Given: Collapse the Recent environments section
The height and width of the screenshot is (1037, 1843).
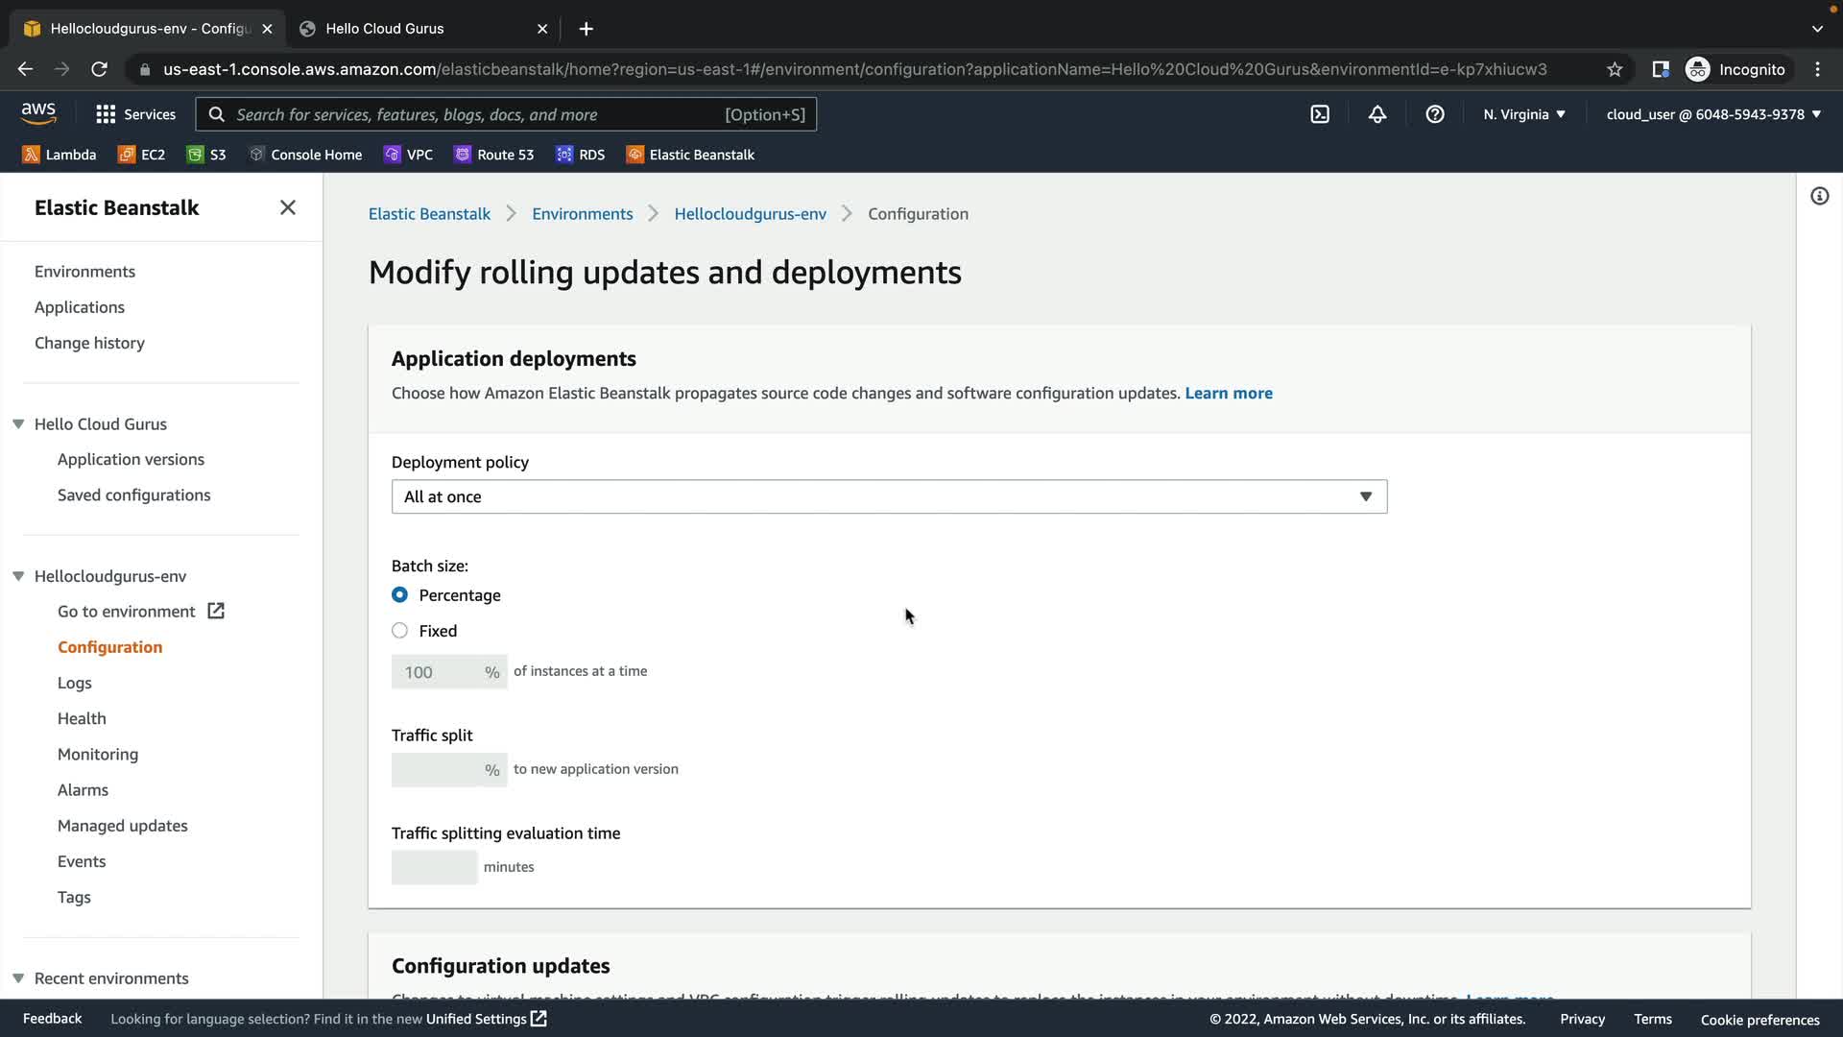Looking at the screenshot, I should click(18, 977).
